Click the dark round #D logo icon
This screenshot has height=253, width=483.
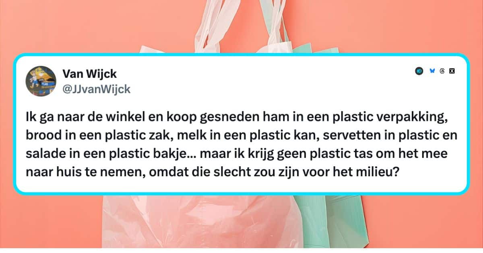[419, 71]
